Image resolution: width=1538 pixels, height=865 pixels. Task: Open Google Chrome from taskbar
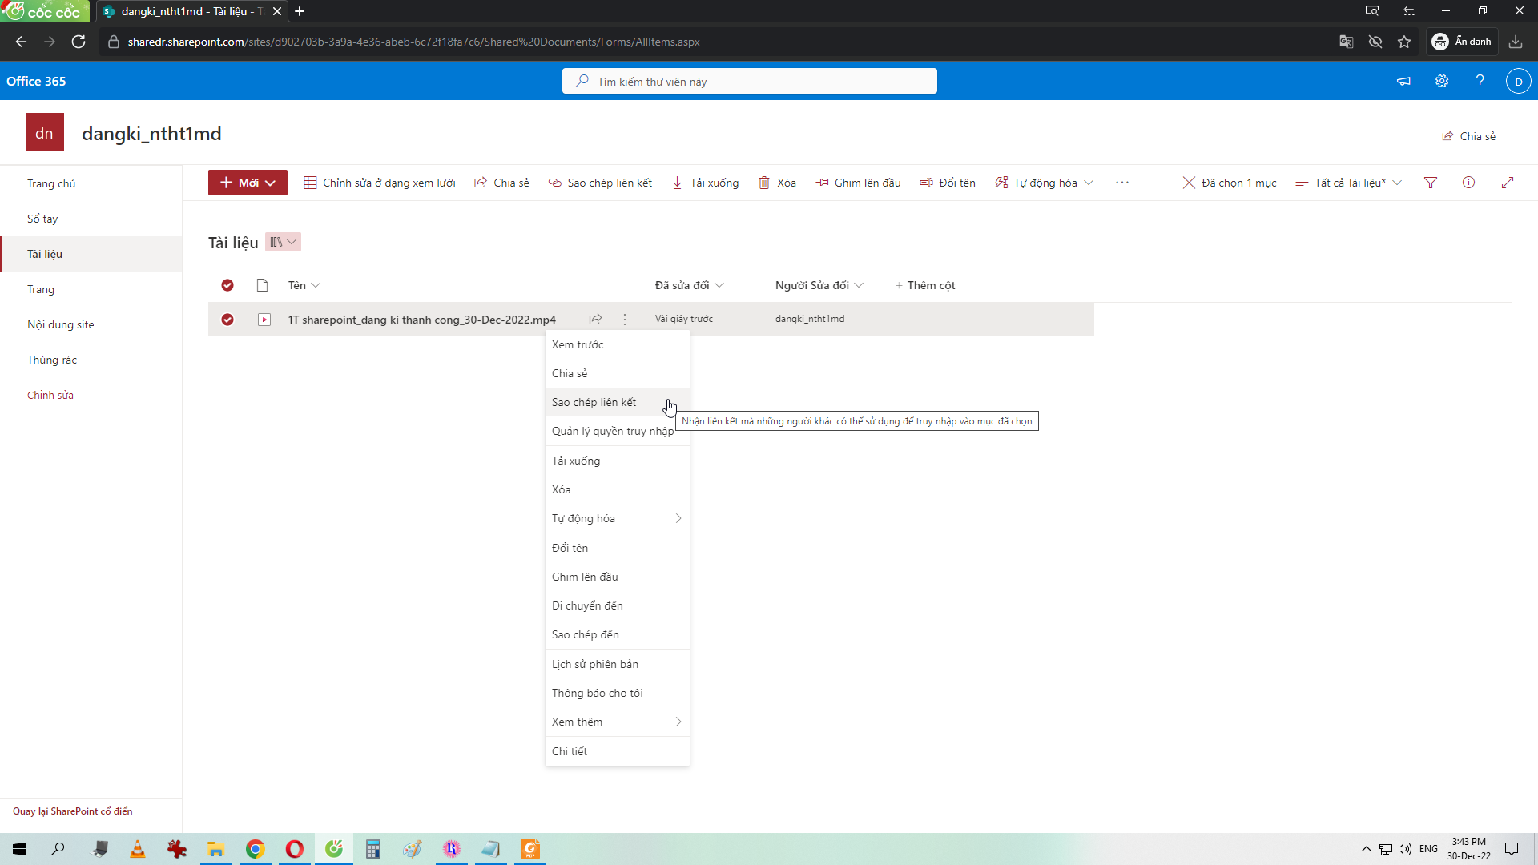255,849
